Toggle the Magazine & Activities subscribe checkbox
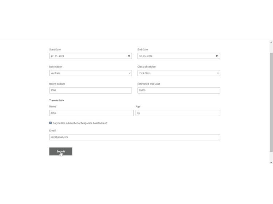This screenshot has width=273, height=204. click(x=51, y=123)
